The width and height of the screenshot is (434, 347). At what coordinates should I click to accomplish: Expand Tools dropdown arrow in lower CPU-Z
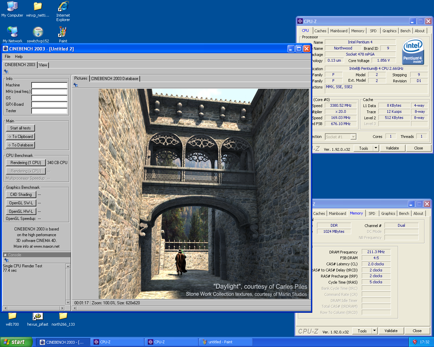[x=374, y=331]
